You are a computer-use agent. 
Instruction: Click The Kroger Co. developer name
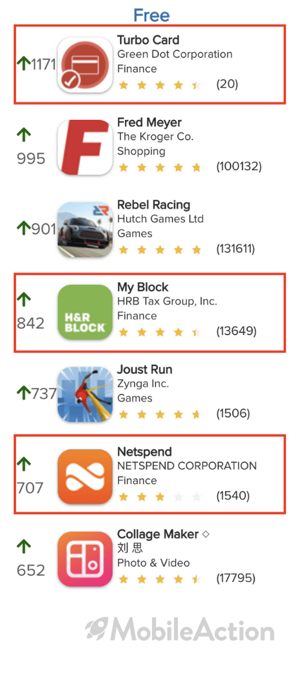(155, 137)
